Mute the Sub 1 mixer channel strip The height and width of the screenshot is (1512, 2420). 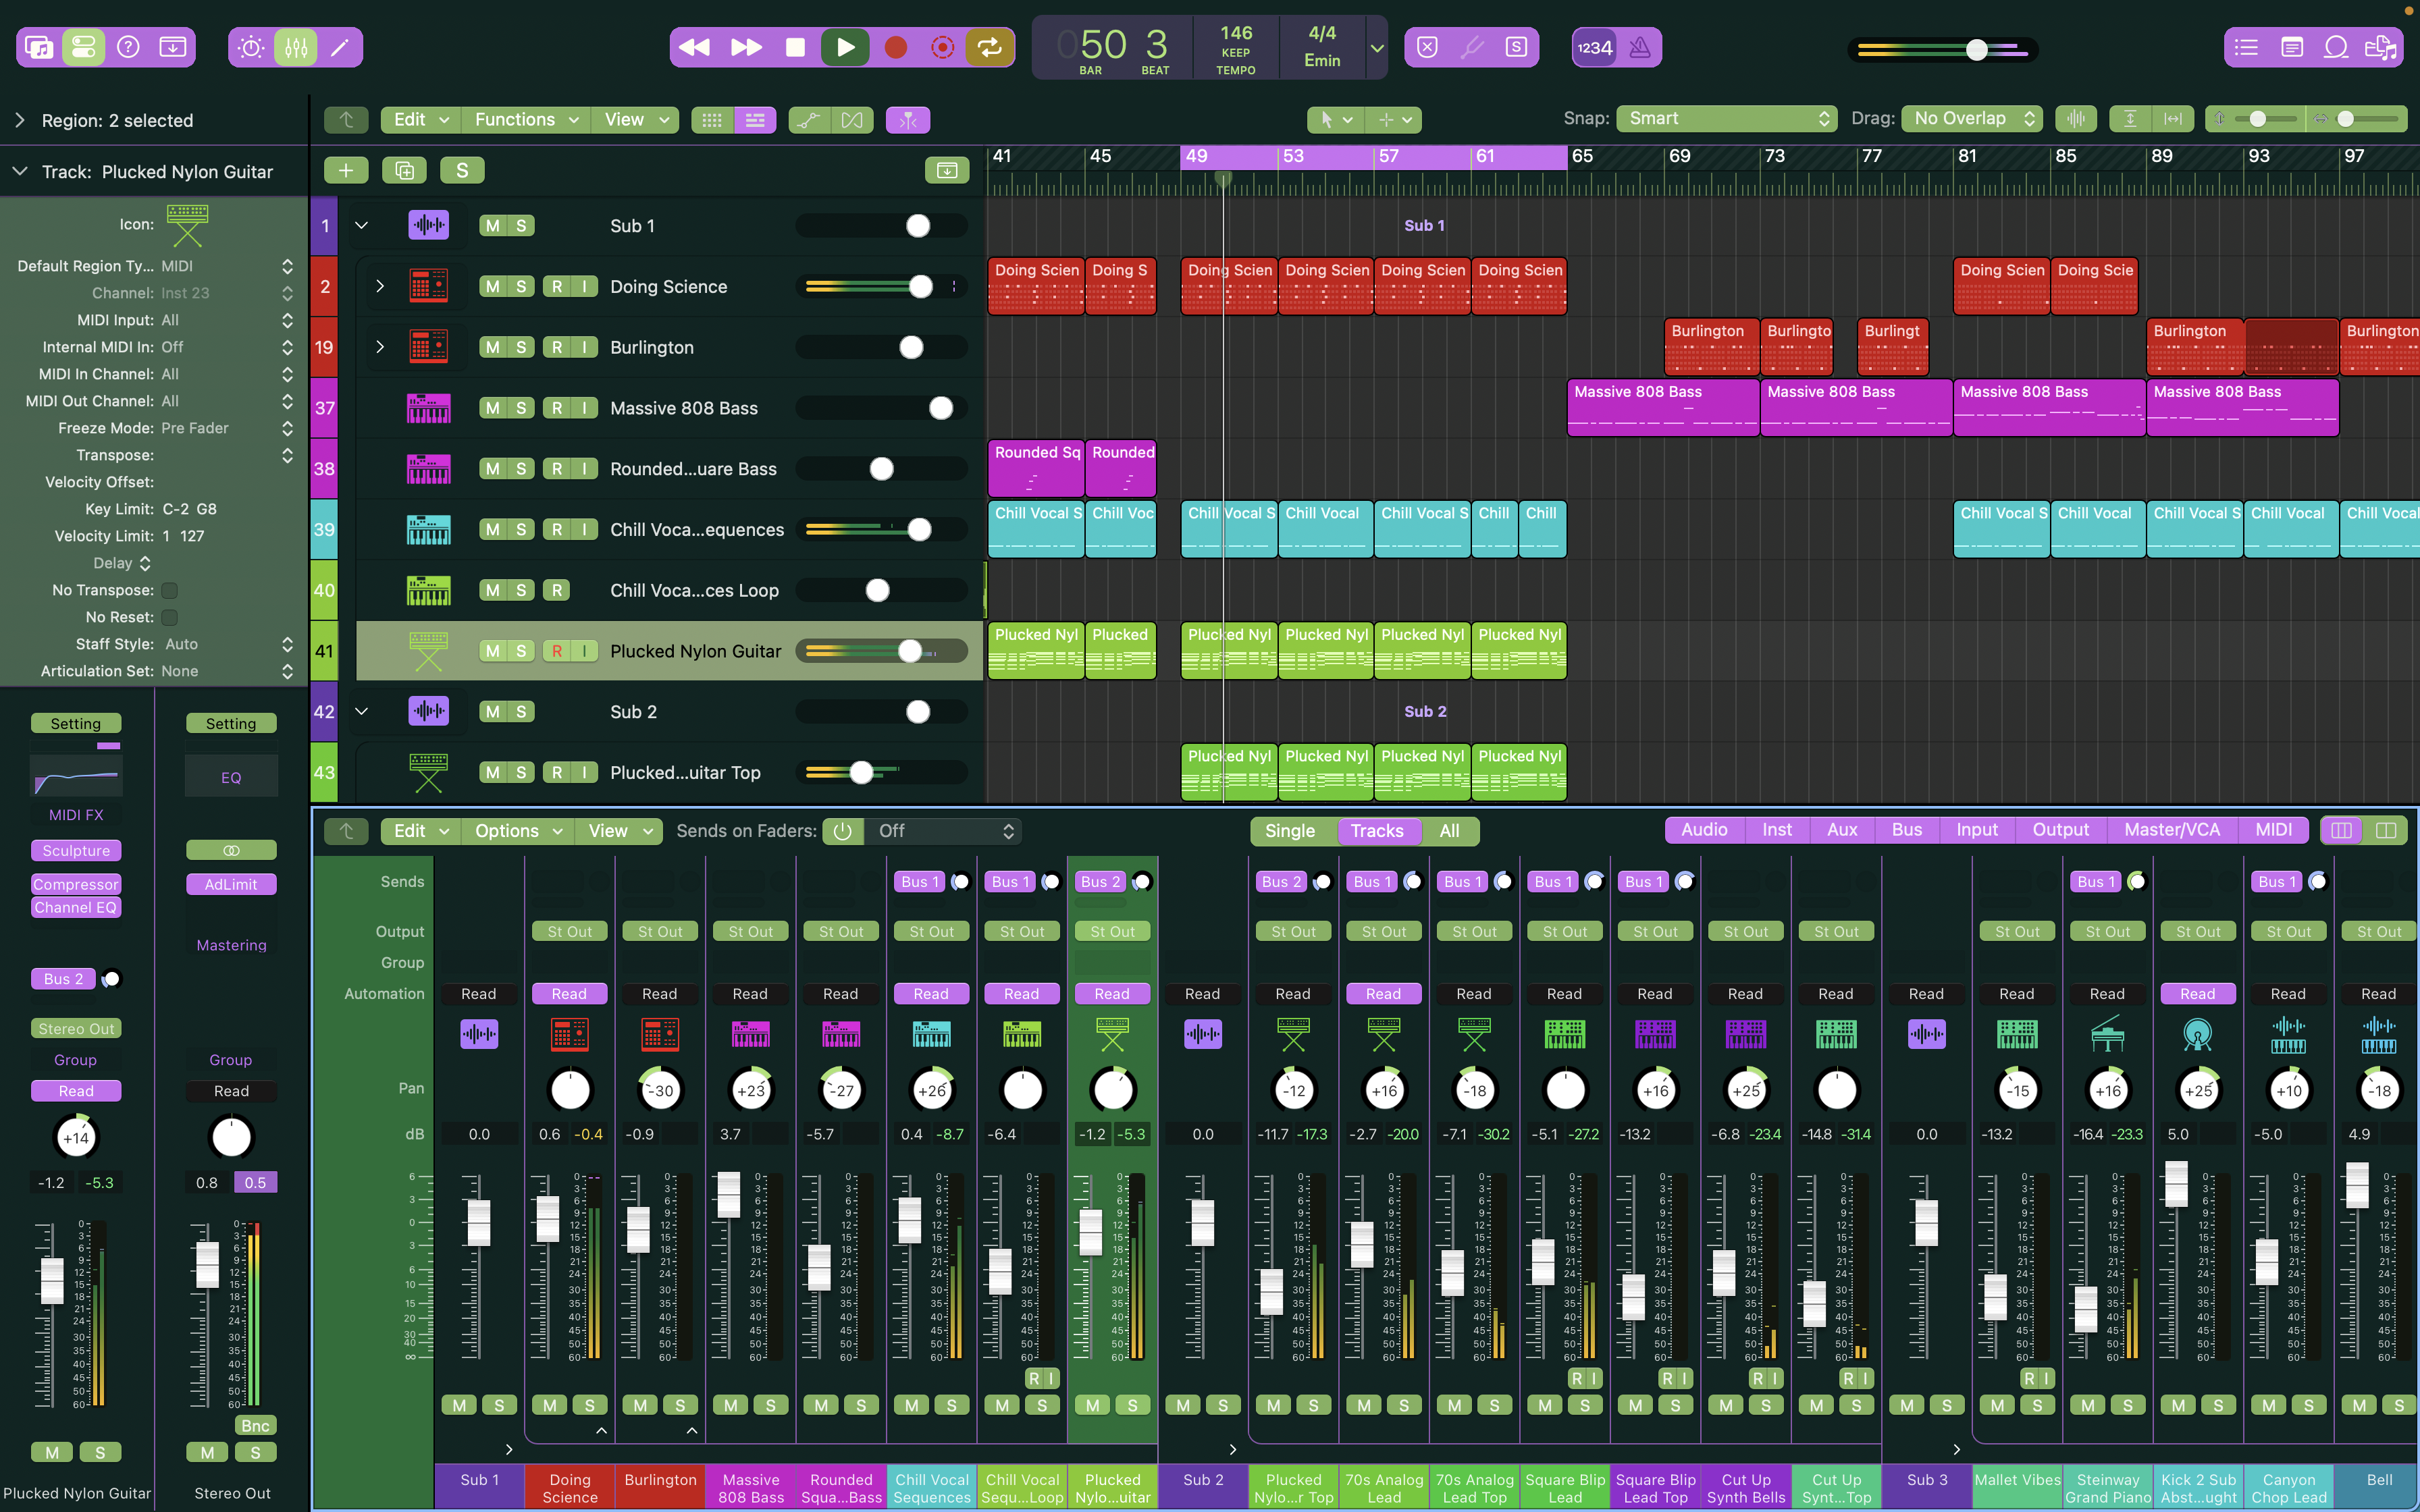[x=459, y=1405]
